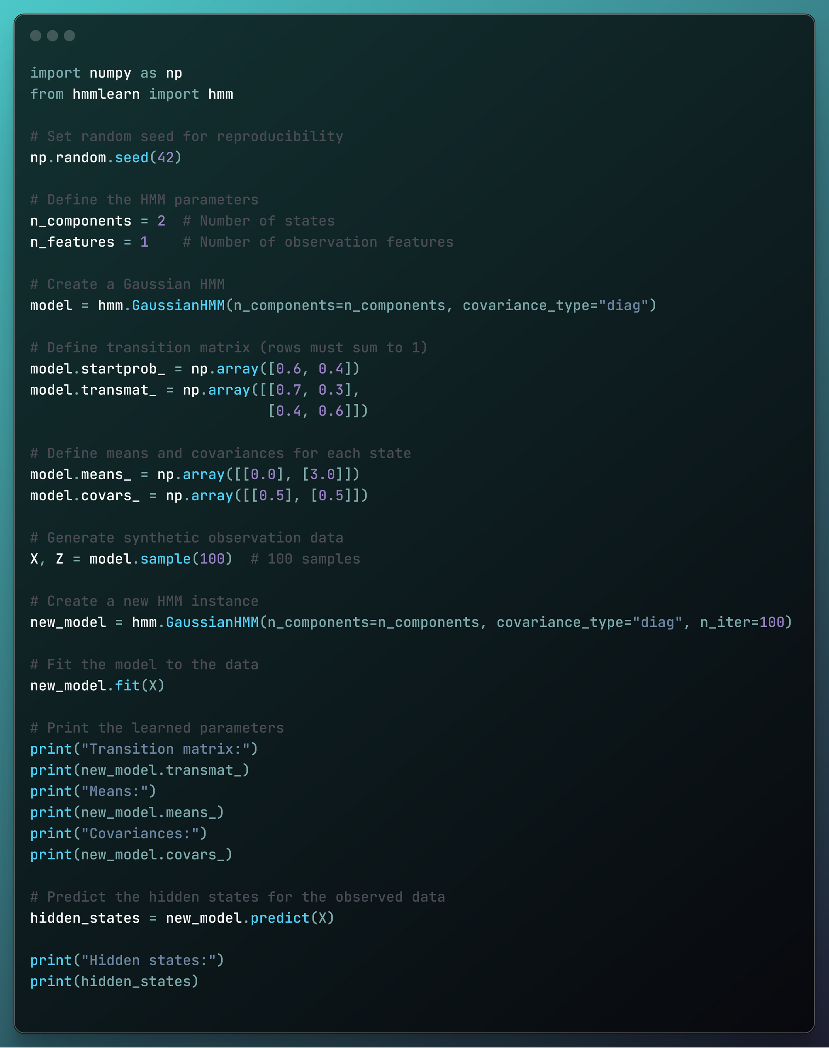
Task: Click the numpy import alias np
Action: [x=173, y=73]
